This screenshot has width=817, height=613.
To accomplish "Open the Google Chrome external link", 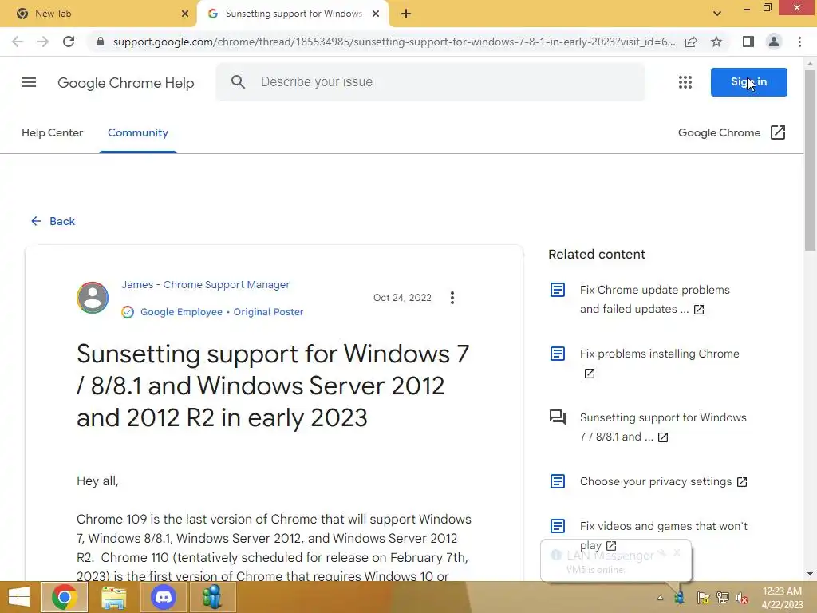I will coord(732,133).
